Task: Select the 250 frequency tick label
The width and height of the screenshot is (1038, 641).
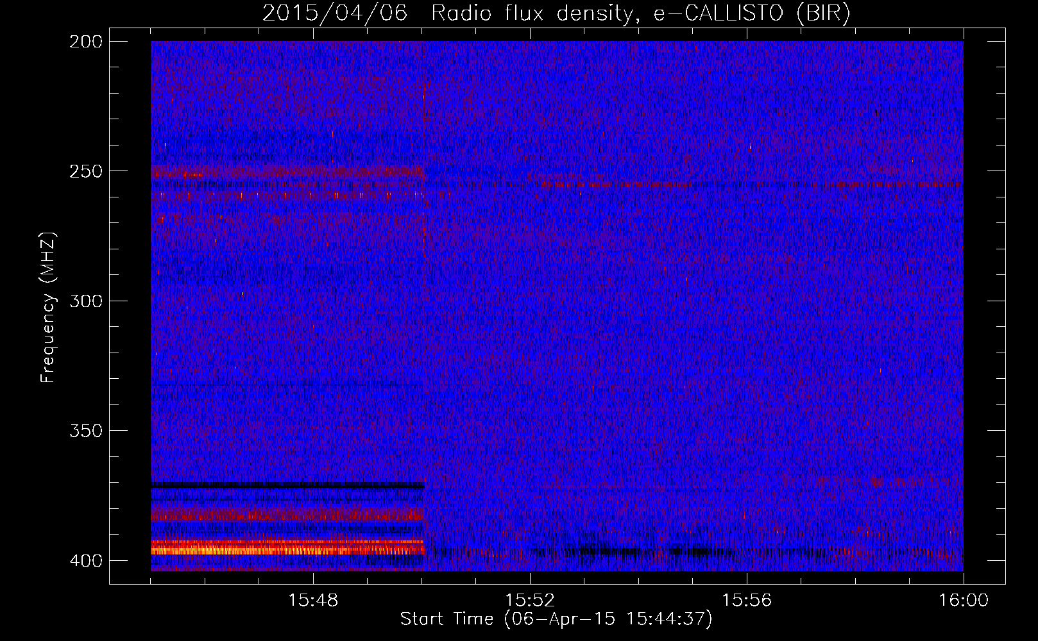Action: coord(86,171)
